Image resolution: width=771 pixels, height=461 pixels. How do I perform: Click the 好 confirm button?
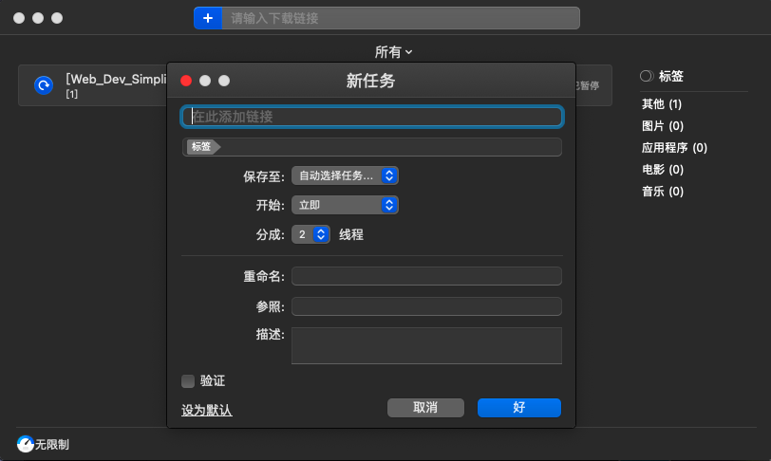(x=518, y=408)
